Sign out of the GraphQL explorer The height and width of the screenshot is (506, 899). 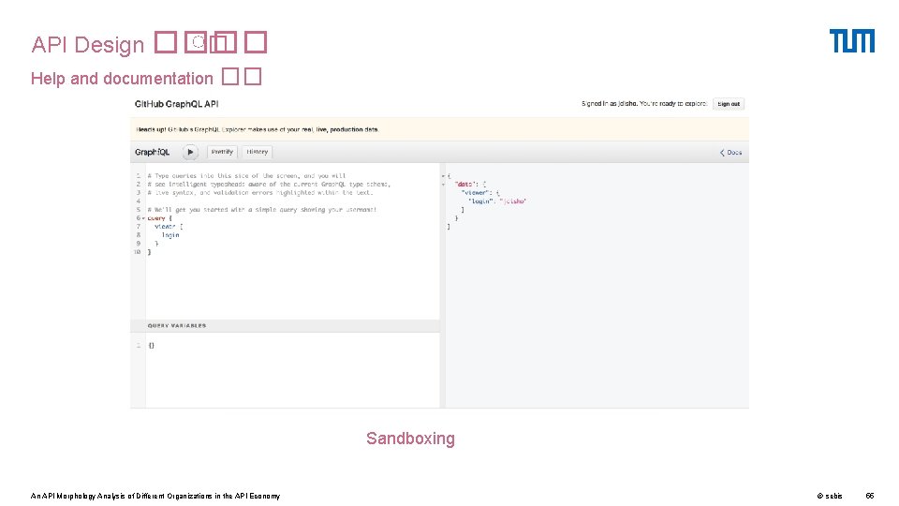(x=729, y=104)
